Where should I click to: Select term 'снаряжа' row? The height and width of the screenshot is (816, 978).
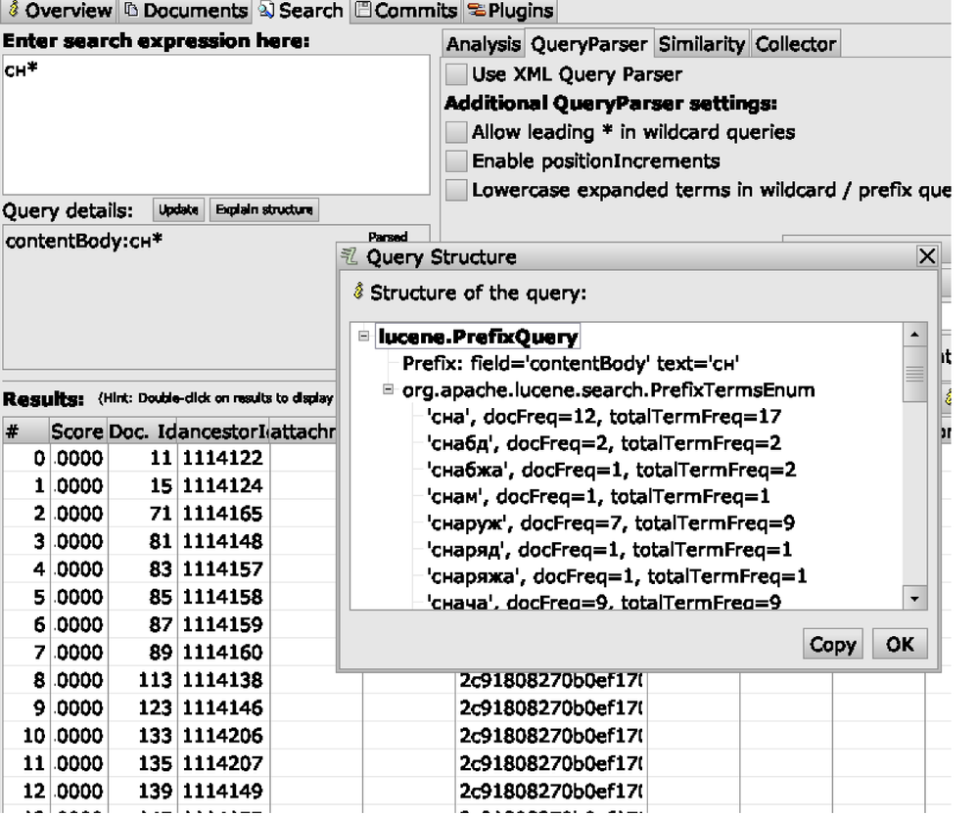tap(617, 576)
